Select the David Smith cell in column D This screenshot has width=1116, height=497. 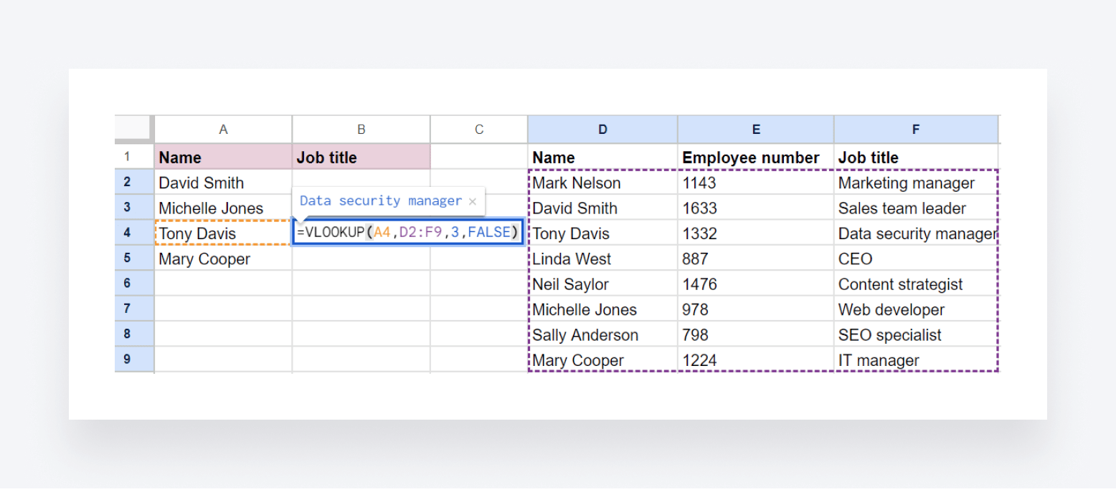[602, 208]
